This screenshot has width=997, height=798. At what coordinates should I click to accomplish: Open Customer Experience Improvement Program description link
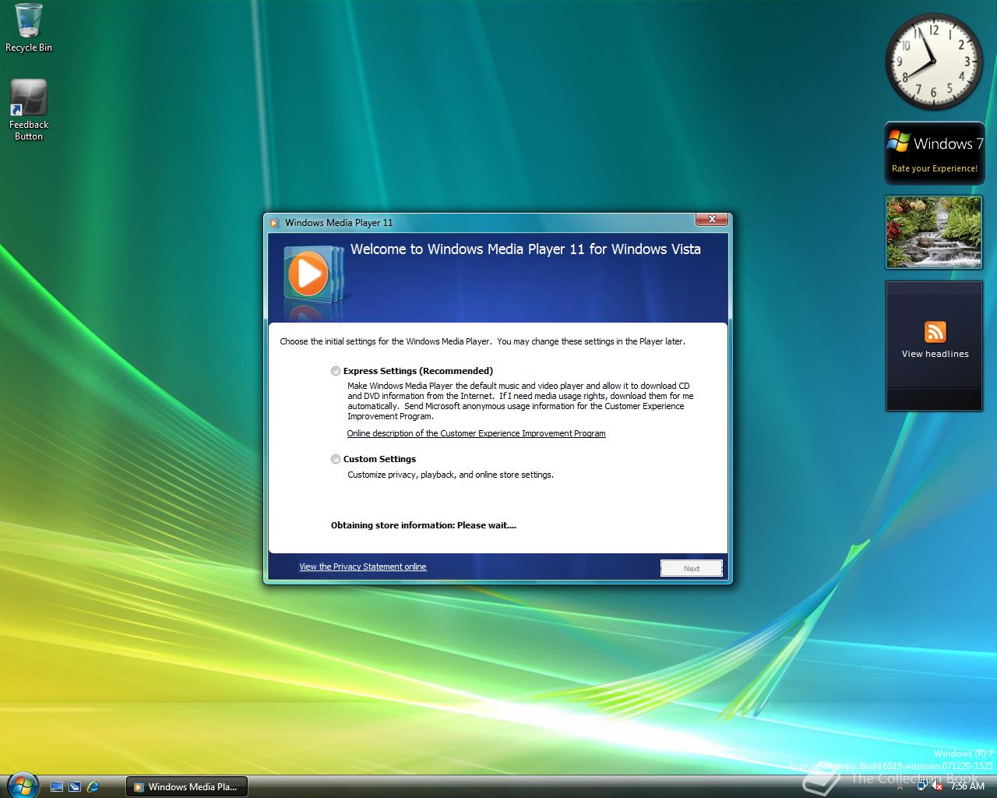(x=476, y=433)
